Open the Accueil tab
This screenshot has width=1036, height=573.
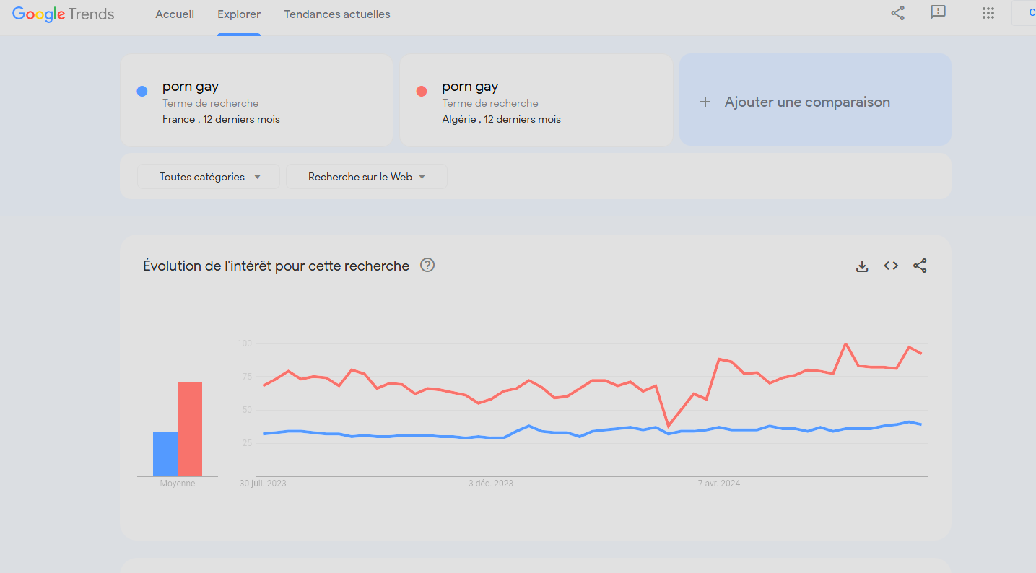175,14
